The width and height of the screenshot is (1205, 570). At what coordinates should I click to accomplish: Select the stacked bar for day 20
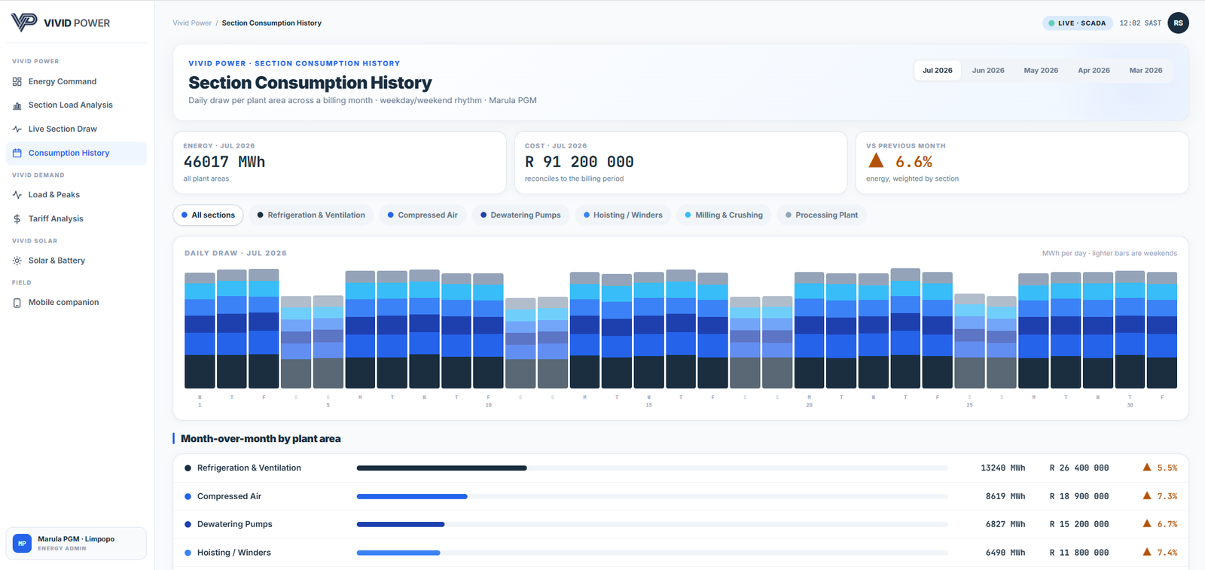coord(809,331)
